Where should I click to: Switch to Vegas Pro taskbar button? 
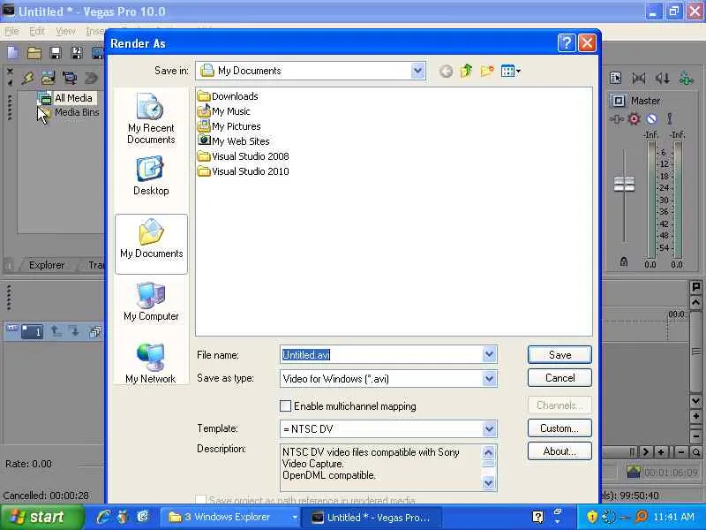tap(371, 518)
